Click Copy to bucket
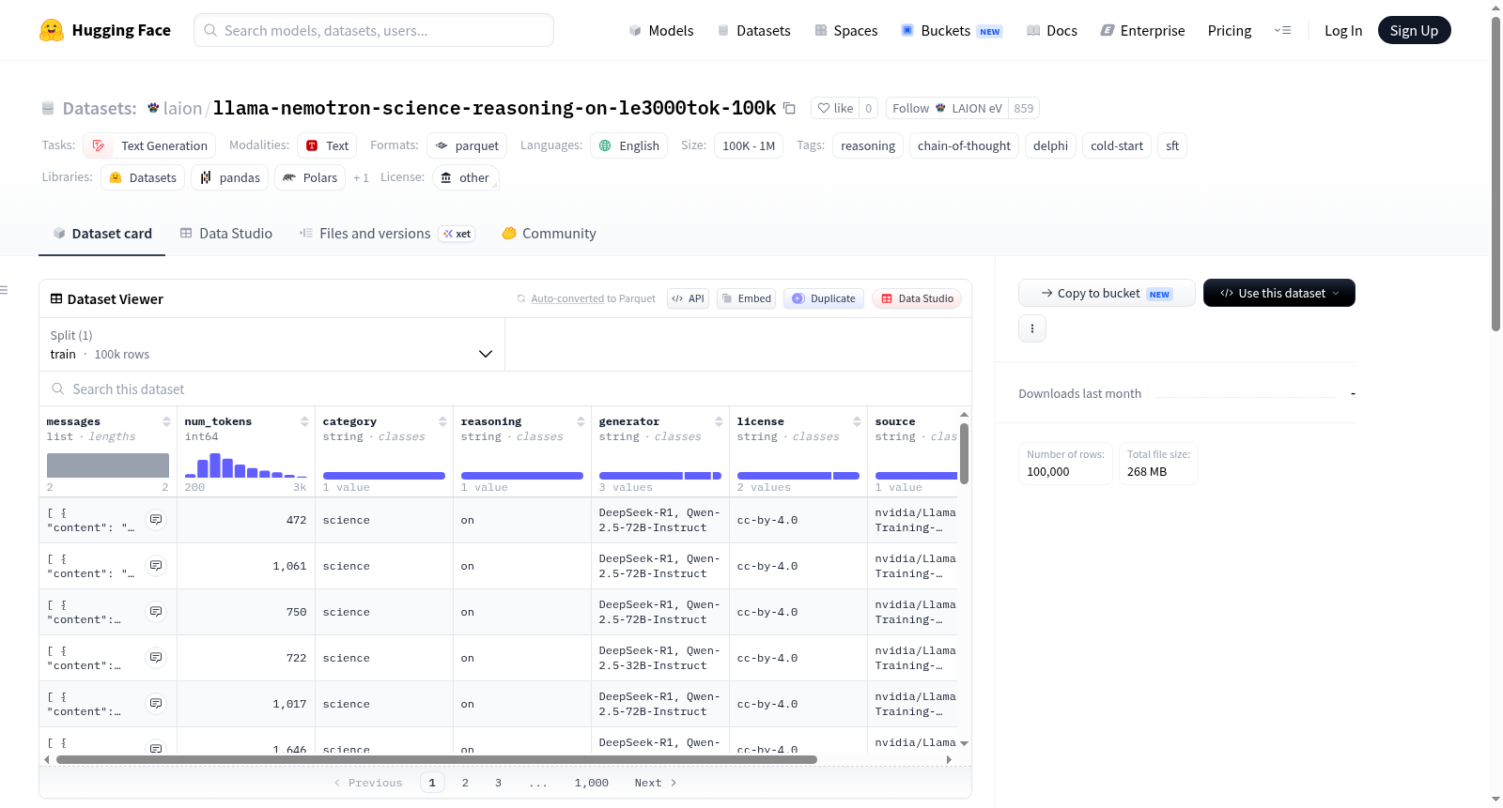Image resolution: width=1503 pixels, height=808 pixels. click(x=1107, y=293)
